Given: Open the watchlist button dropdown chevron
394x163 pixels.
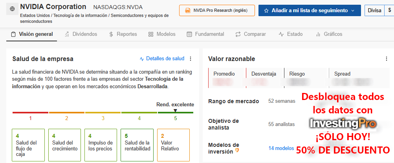Looking at the screenshot, I should click(x=352, y=11).
